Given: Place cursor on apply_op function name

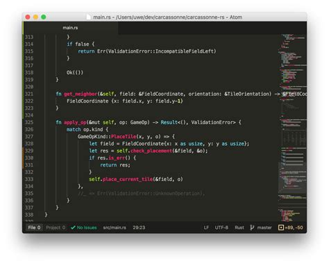Looking at the screenshot, I should [x=75, y=122].
